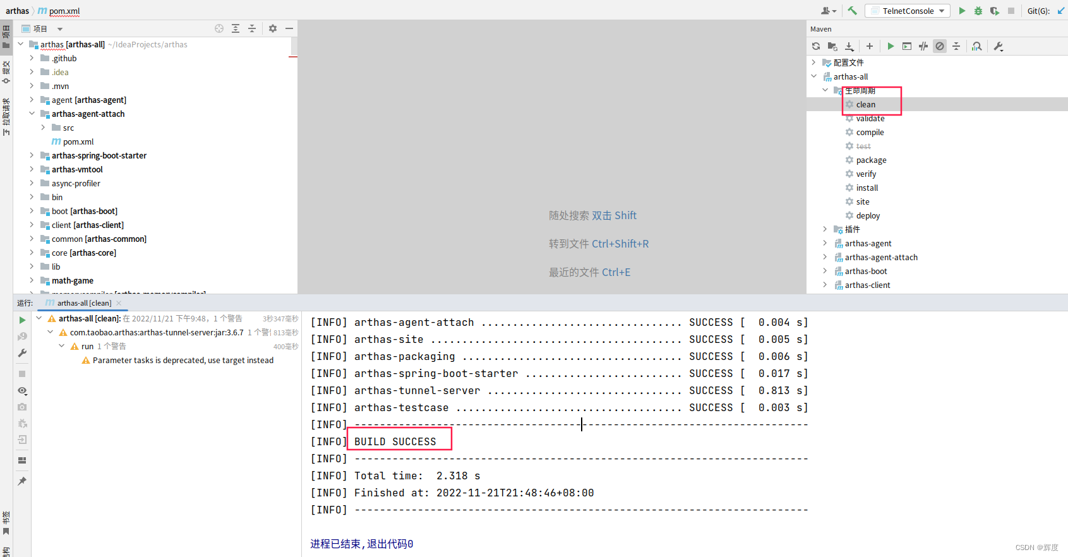The height and width of the screenshot is (557, 1068).
Task: Open the user account dropdown icon
Action: pyautogui.click(x=828, y=11)
